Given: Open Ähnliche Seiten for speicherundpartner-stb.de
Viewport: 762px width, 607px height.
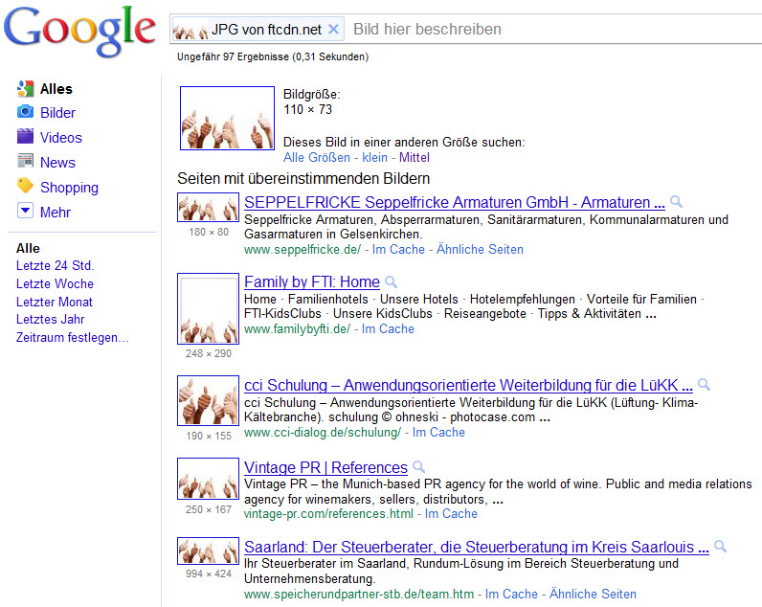Looking at the screenshot, I should pyautogui.click(x=593, y=594).
